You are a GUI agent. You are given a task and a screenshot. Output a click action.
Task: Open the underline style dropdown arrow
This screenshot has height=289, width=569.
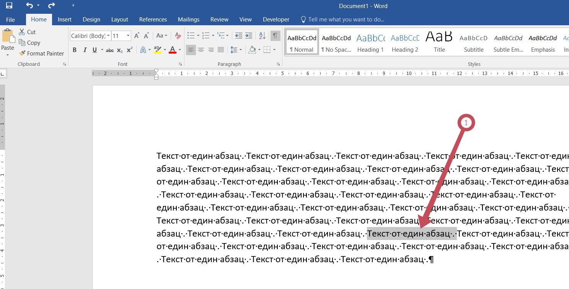tap(102, 50)
